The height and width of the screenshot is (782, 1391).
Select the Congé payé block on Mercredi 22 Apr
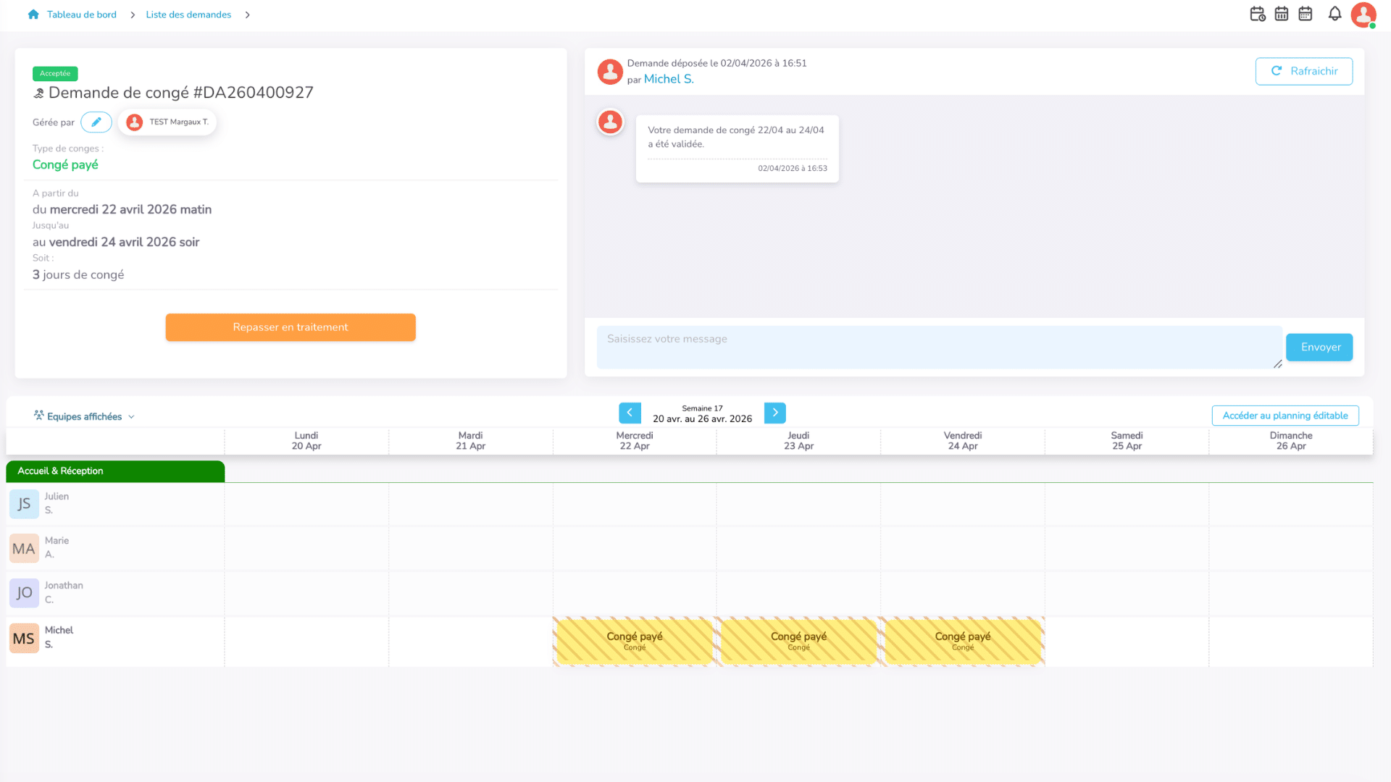(635, 641)
